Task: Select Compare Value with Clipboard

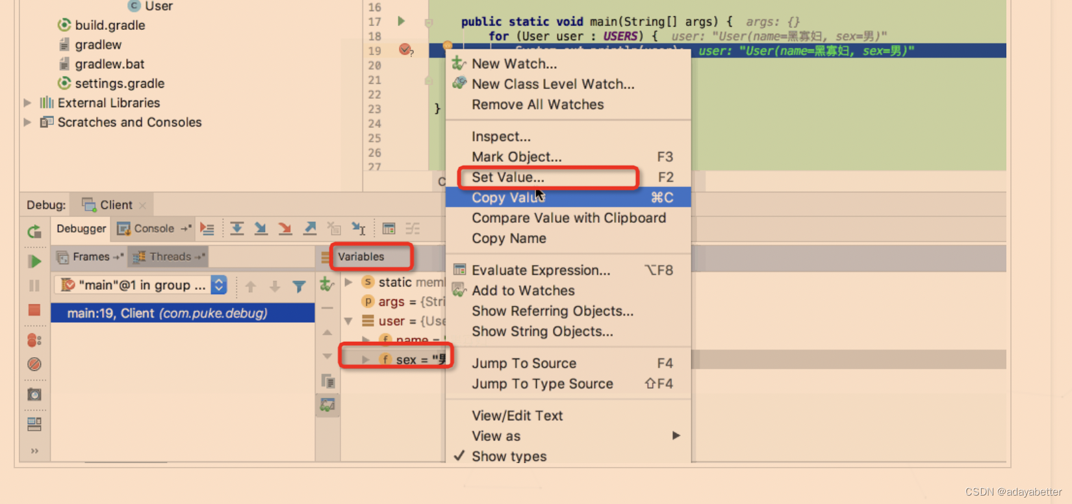Action: (568, 218)
